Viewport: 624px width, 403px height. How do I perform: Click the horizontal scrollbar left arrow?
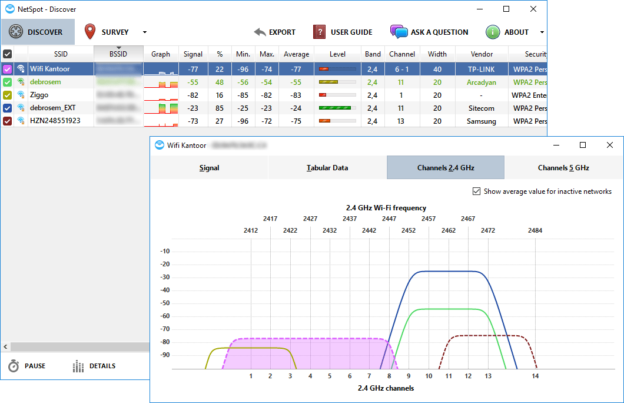point(5,346)
